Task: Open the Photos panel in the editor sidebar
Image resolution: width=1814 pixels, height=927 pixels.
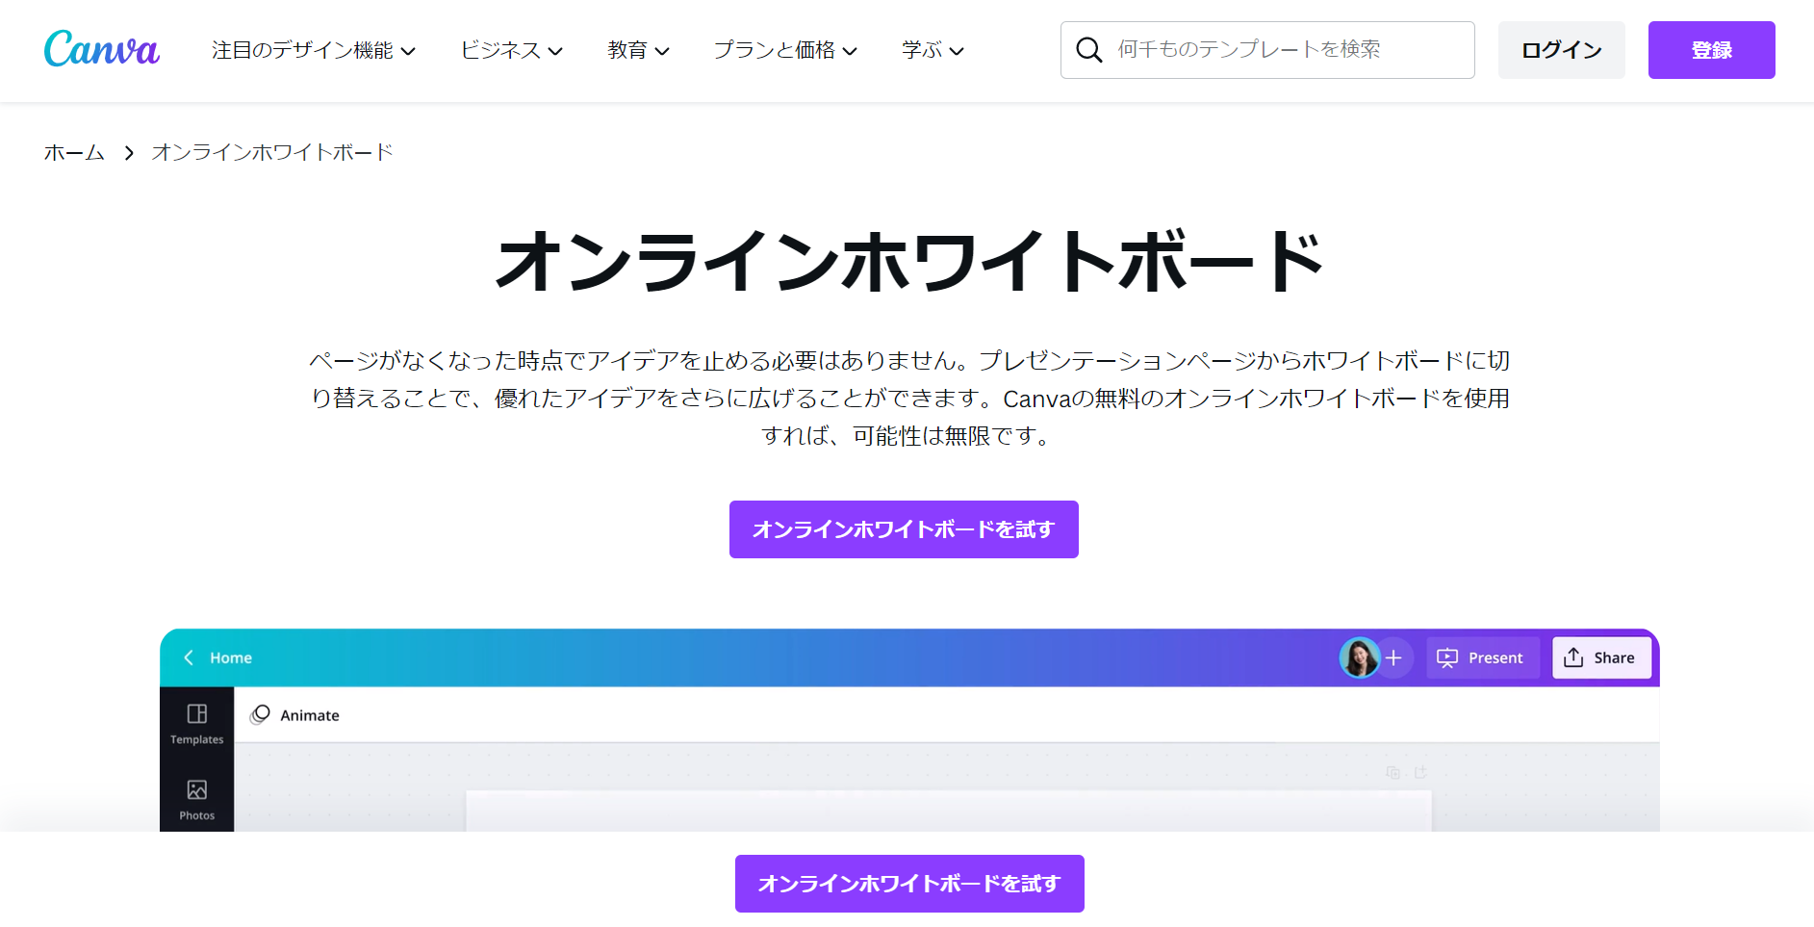Action: tap(196, 799)
